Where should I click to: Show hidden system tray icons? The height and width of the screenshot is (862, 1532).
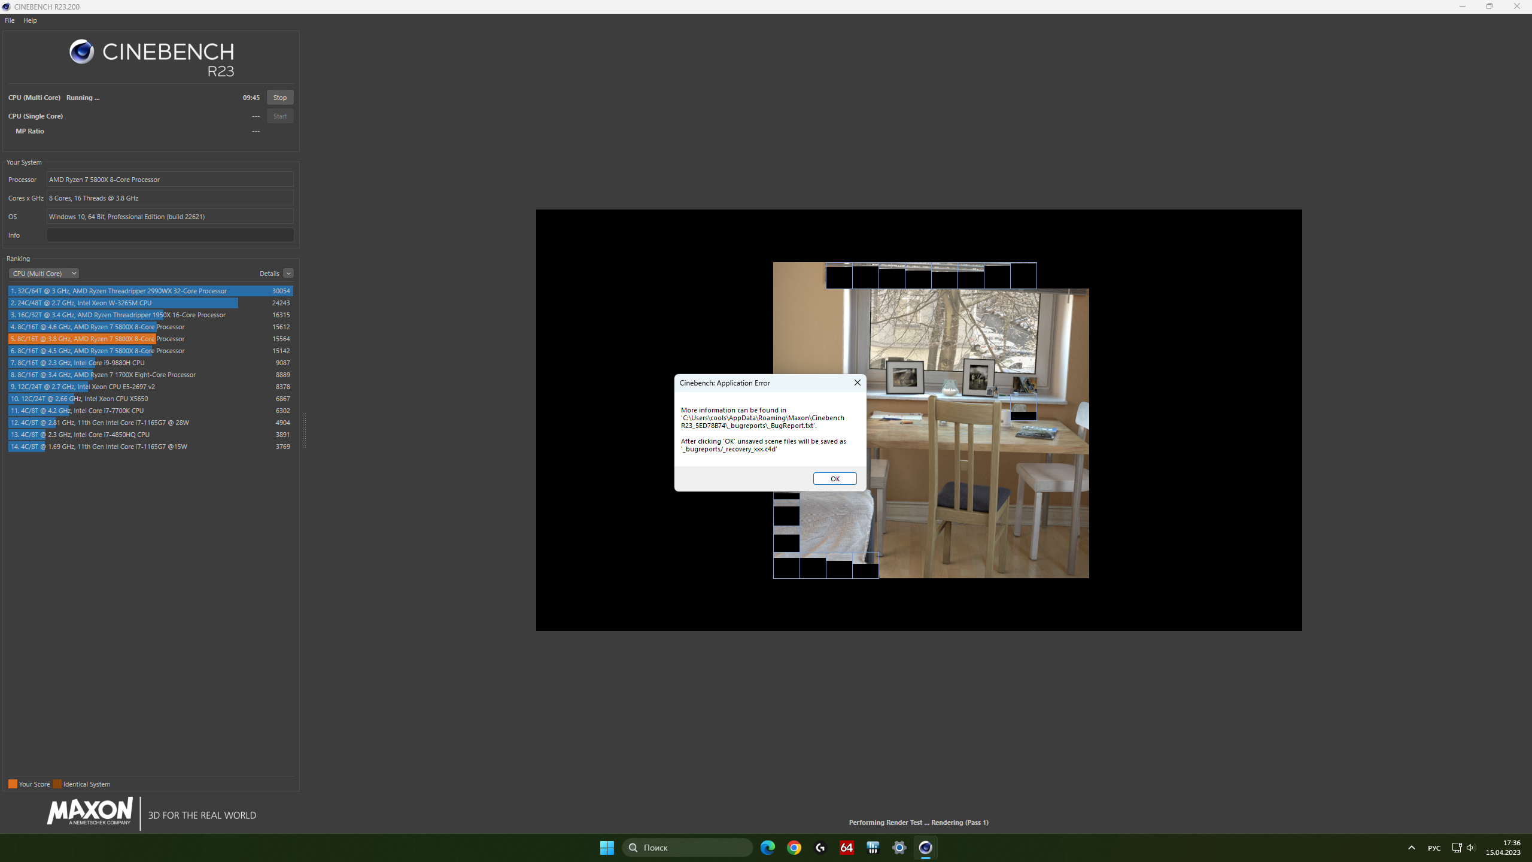click(1411, 847)
